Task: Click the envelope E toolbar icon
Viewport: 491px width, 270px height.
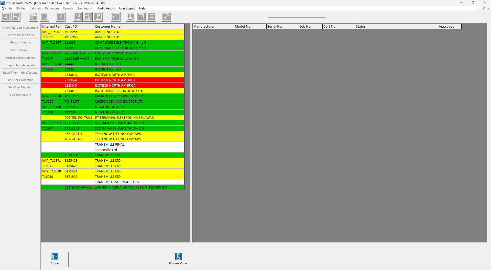Action: (141, 17)
